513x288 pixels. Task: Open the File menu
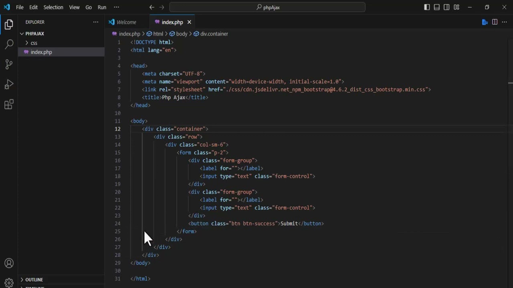pos(20,7)
